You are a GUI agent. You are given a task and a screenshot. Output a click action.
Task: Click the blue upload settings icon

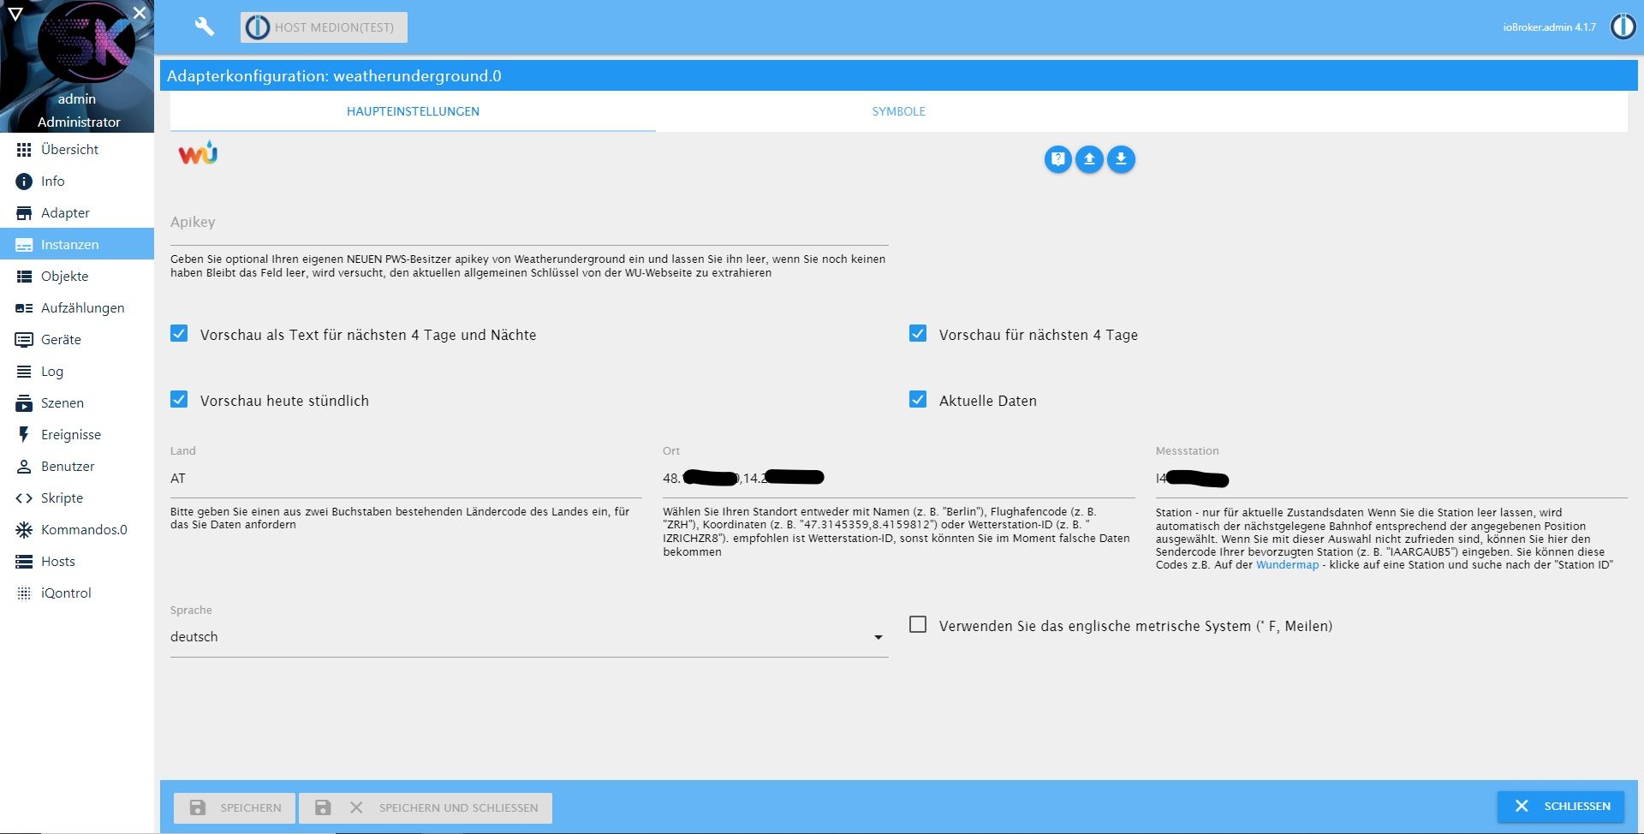[x=1089, y=159]
